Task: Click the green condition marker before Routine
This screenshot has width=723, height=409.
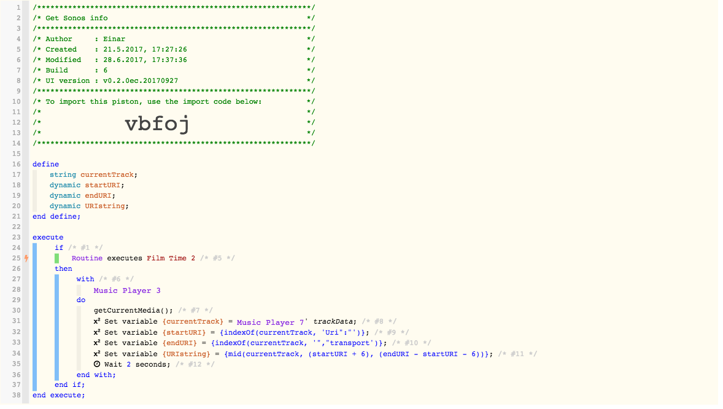Action: 56,259
